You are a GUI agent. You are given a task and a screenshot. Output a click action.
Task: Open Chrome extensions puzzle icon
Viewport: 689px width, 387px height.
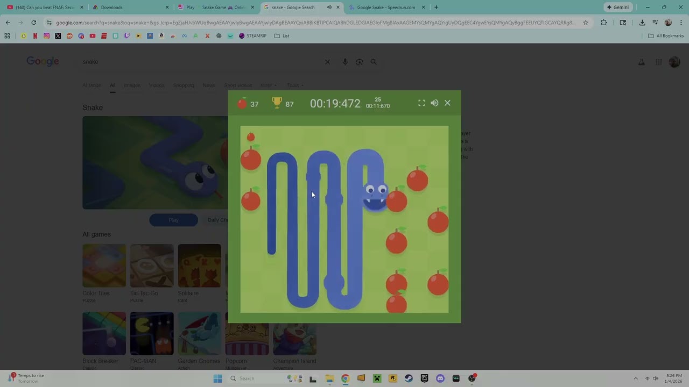[603, 23]
